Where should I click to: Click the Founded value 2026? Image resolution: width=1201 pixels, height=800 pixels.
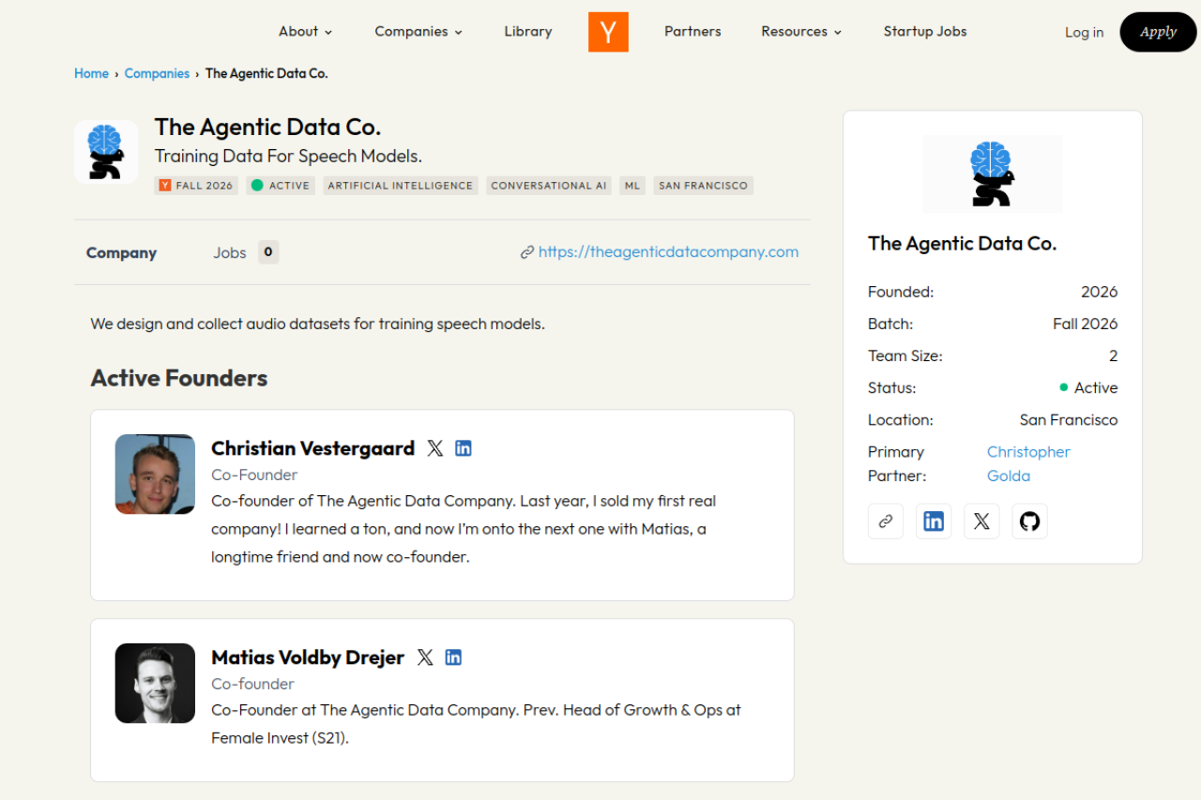[x=1099, y=293]
